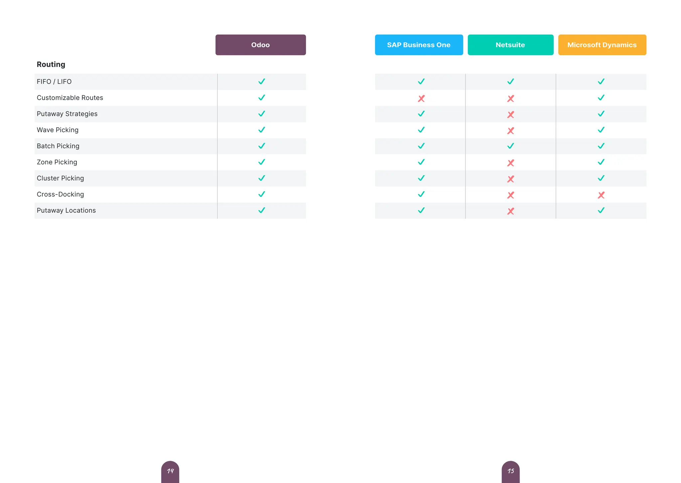This screenshot has height=483, width=681.
Task: Click Netsuite red cross for Cluster Picking
Action: tap(511, 179)
